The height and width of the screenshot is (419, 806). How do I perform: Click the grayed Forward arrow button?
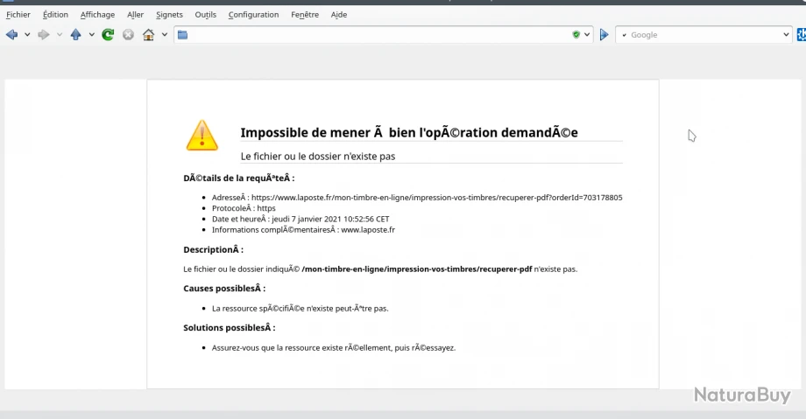point(43,35)
